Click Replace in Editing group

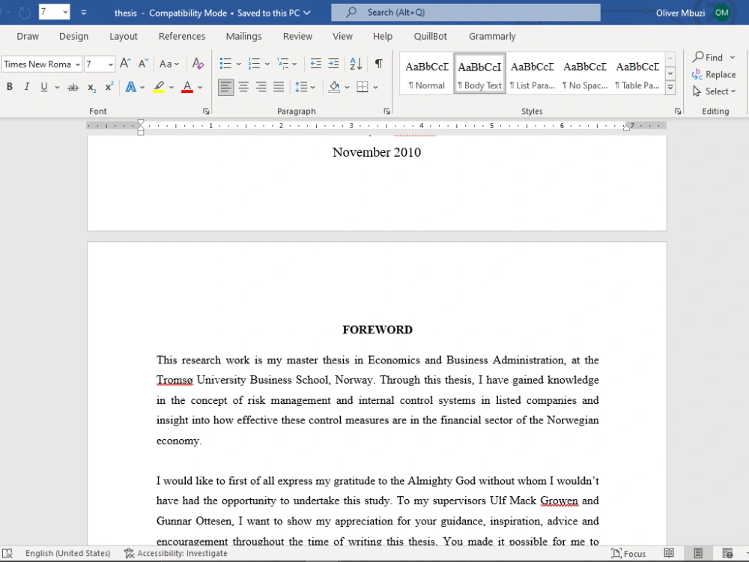(x=714, y=74)
